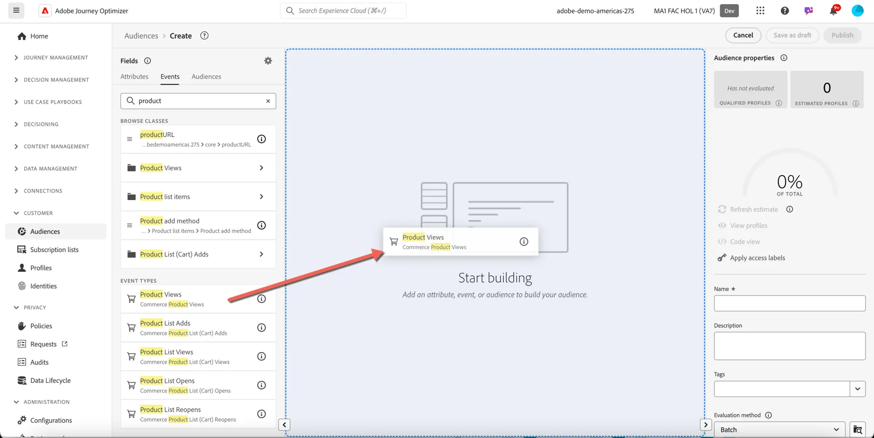Open the feedback chat icon in header

click(809, 11)
